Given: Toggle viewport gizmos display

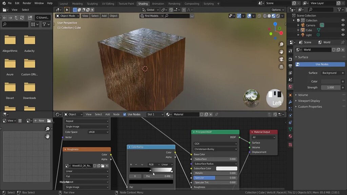Looking at the screenshot, I should (x=239, y=16).
